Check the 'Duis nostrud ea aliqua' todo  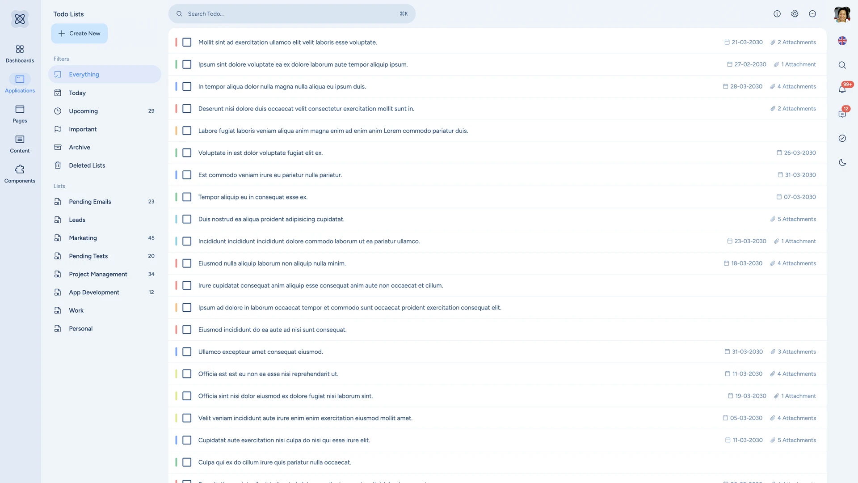click(x=187, y=219)
